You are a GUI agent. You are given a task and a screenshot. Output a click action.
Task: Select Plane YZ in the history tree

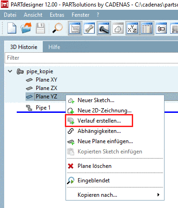pos(46,97)
